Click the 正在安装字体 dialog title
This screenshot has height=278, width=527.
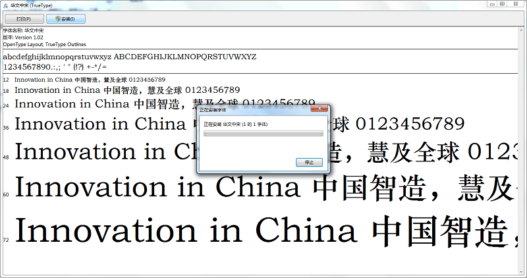pyautogui.click(x=213, y=110)
